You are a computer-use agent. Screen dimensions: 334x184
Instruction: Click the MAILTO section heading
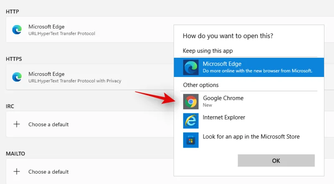tap(15, 154)
